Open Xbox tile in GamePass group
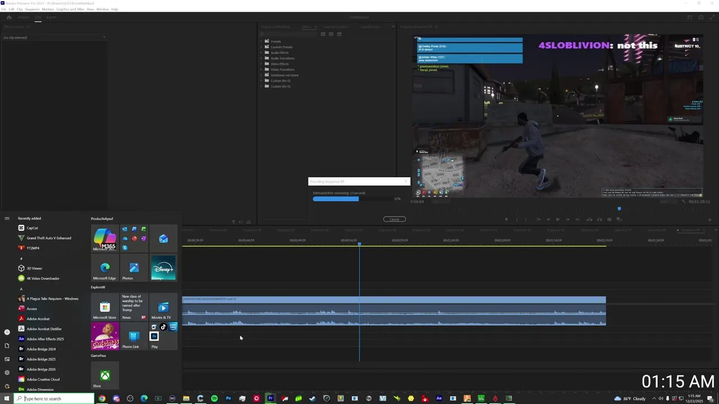The image size is (719, 404). [x=105, y=375]
